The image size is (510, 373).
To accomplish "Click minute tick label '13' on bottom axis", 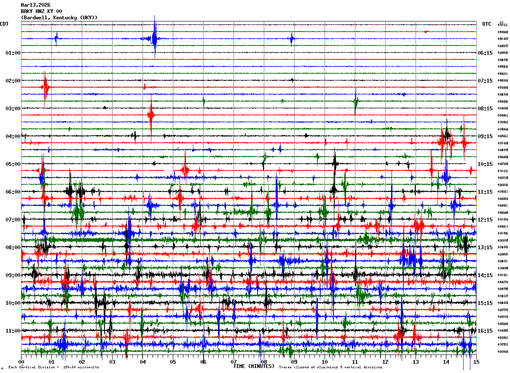I will [416, 362].
